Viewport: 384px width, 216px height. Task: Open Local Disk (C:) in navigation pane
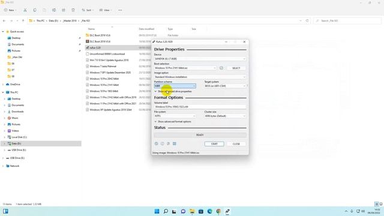pos(19,137)
